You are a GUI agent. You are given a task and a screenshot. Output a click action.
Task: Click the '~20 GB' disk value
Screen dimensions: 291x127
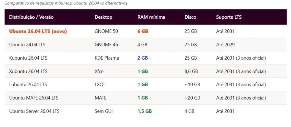[192, 98]
